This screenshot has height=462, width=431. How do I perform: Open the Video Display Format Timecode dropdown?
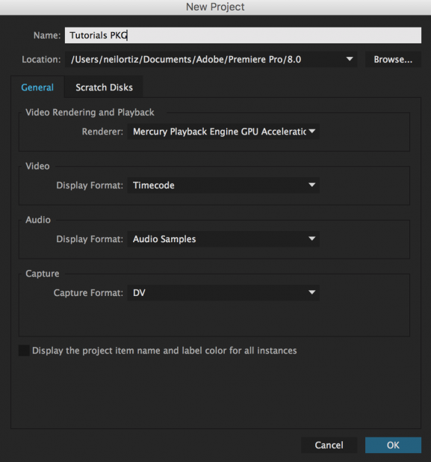223,185
